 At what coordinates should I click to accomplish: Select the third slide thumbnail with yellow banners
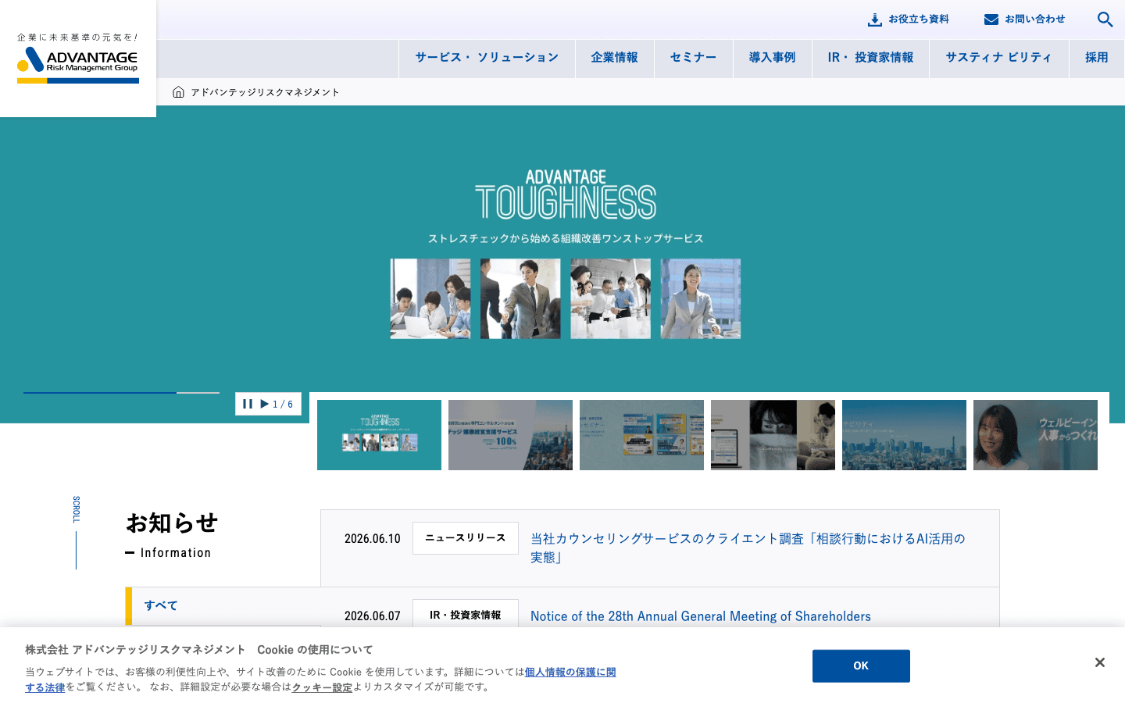point(641,435)
